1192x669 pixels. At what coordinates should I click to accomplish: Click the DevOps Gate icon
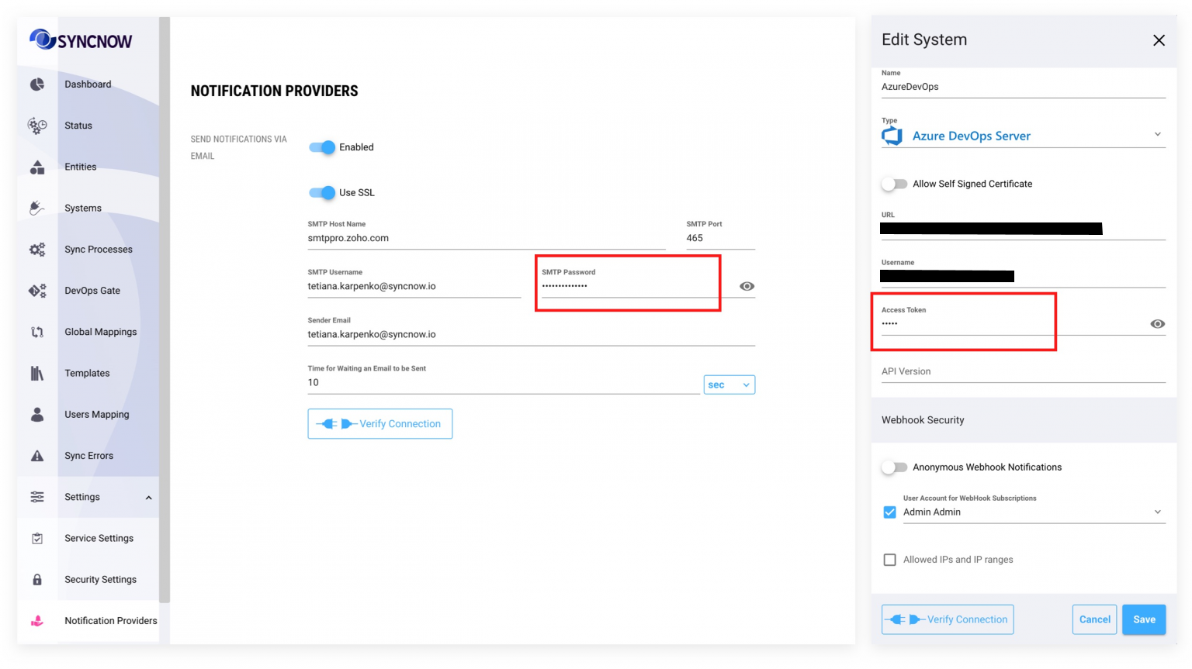pyautogui.click(x=37, y=291)
